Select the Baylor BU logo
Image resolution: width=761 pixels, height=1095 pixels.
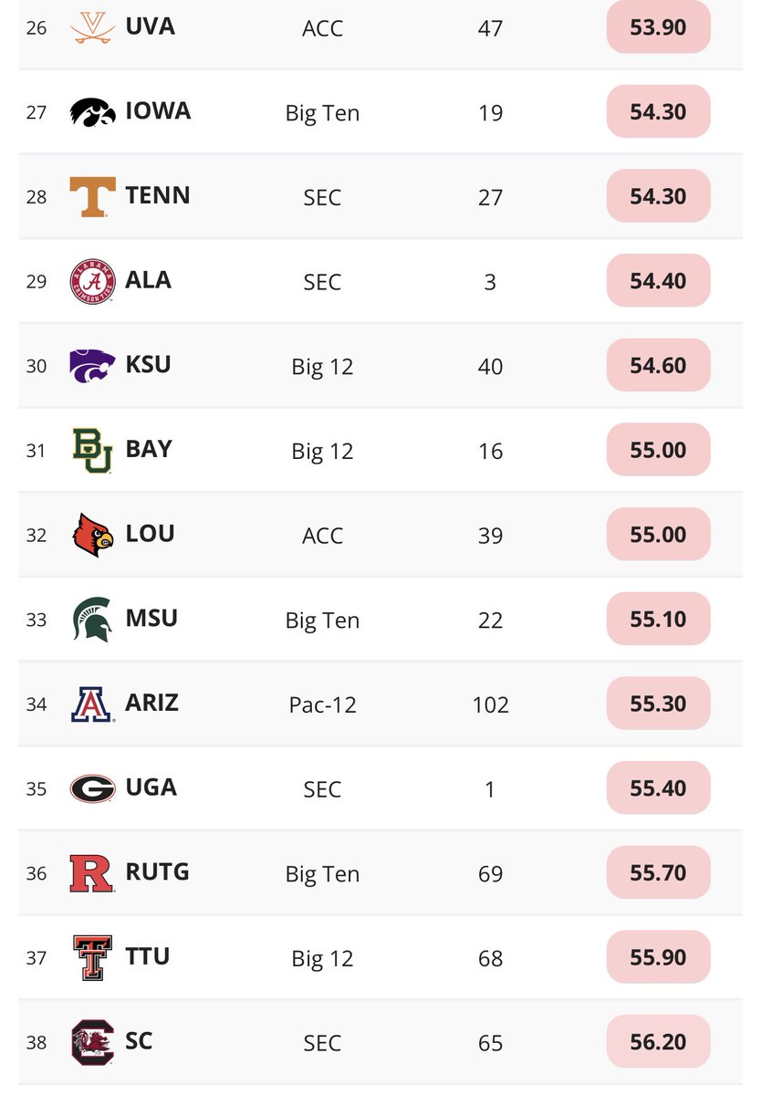pos(92,450)
